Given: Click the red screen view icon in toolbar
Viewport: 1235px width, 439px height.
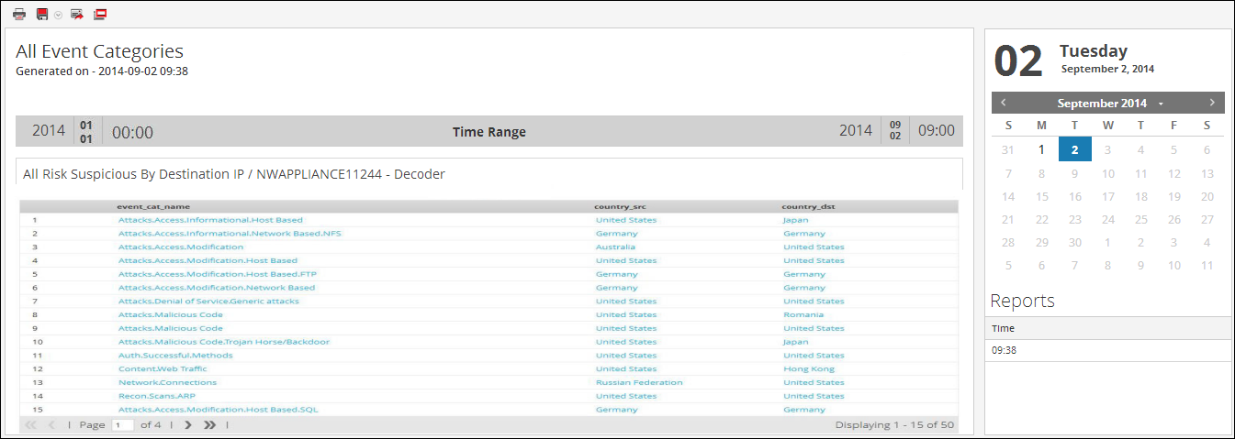Looking at the screenshot, I should 100,15.
